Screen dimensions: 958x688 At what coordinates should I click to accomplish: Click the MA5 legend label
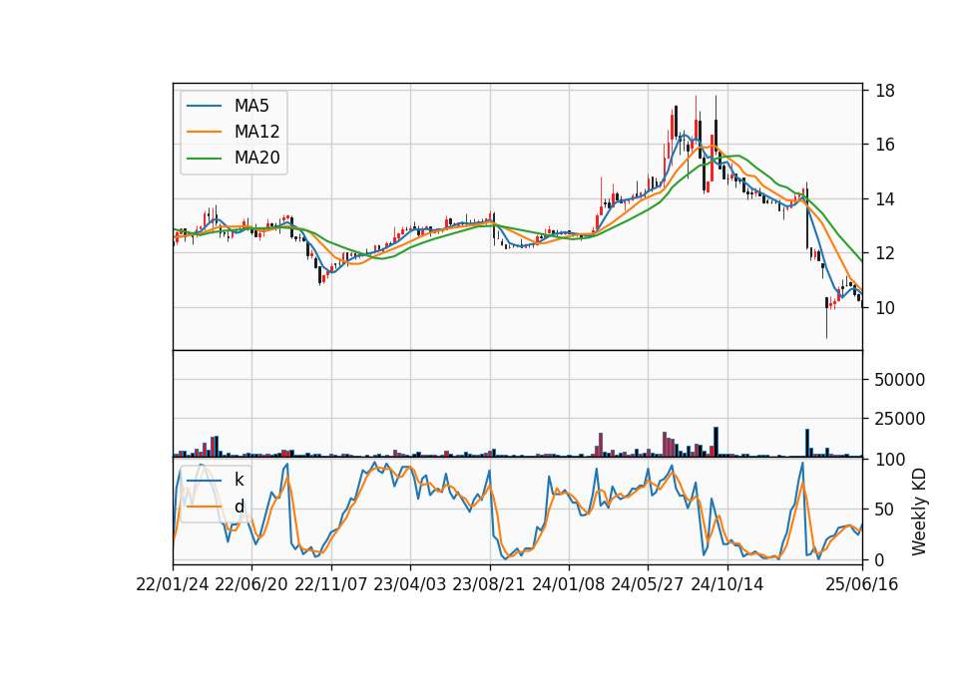click(251, 106)
